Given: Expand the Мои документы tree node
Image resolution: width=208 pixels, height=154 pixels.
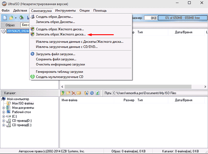Looking at the screenshot, I should [x=4, y=108].
